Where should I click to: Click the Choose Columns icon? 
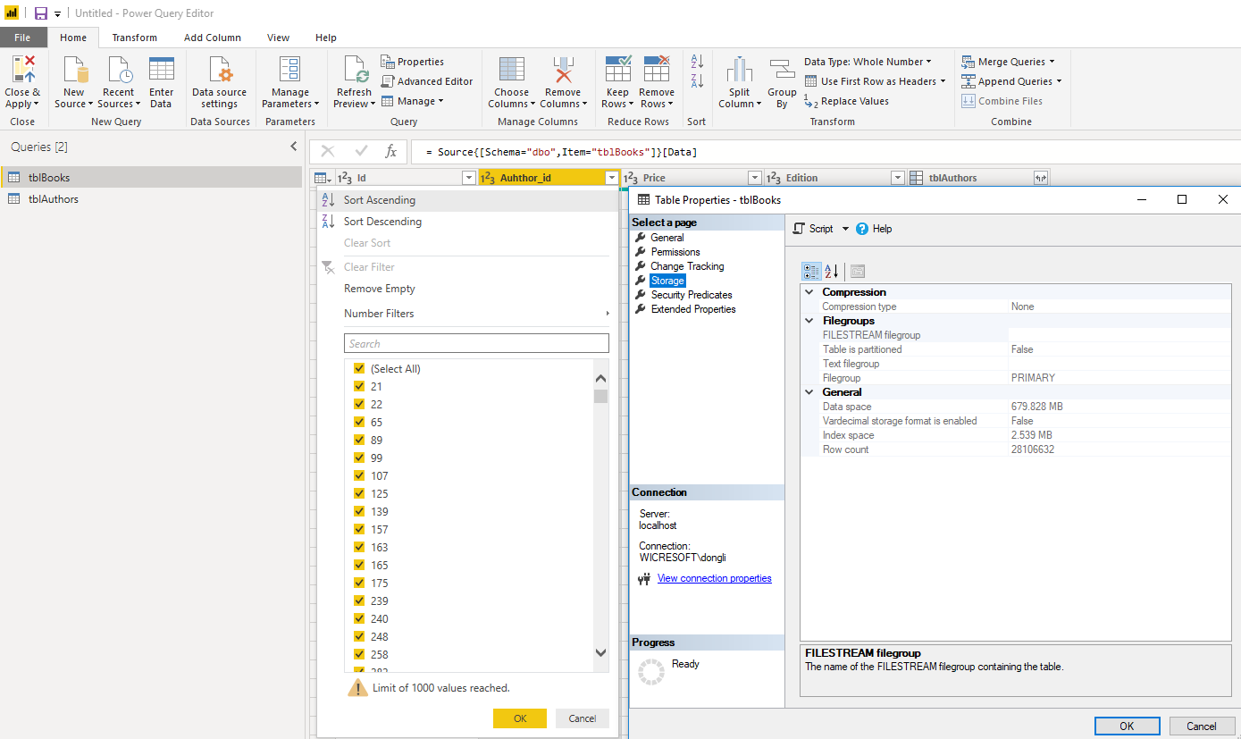(512, 70)
